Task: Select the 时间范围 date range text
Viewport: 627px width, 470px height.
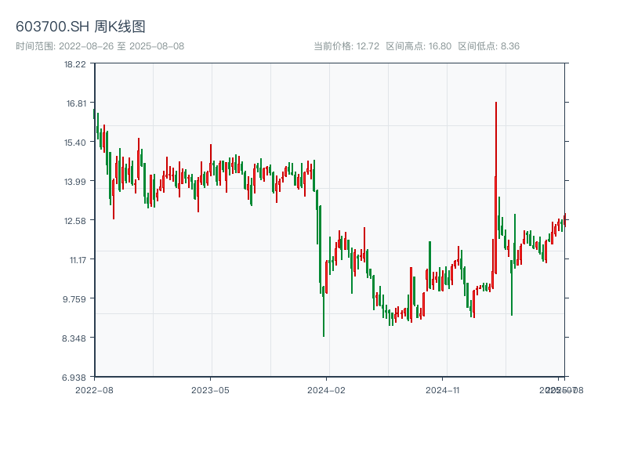Action: [x=100, y=46]
